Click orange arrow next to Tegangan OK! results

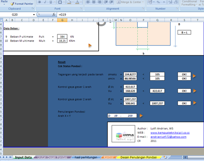tap(194, 76)
